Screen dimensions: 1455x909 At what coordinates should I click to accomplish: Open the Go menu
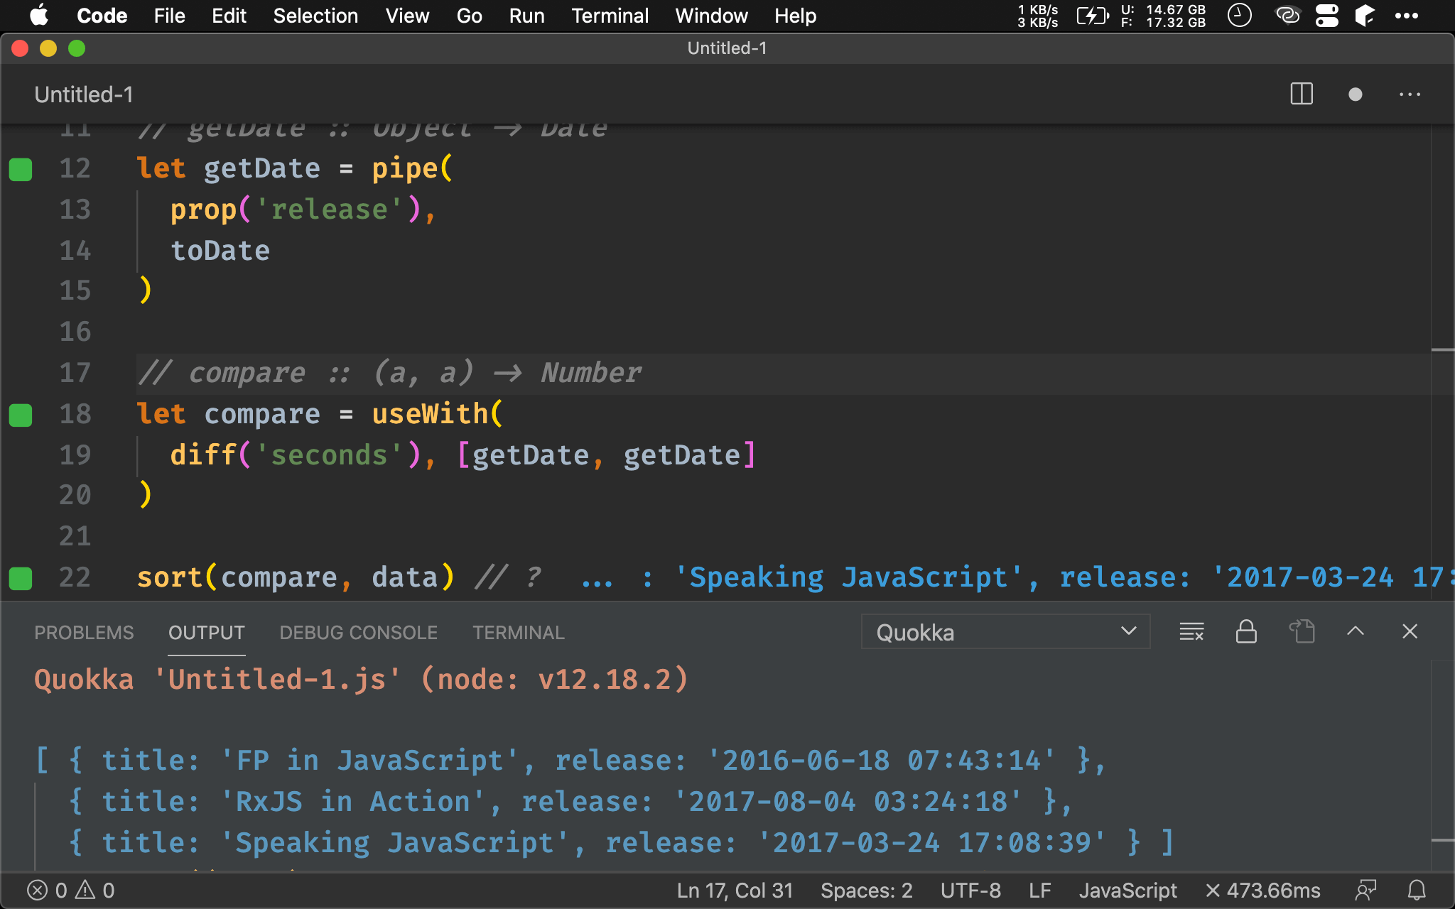click(x=469, y=16)
